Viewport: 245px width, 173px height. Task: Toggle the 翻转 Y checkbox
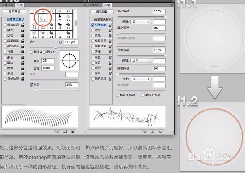(44, 52)
